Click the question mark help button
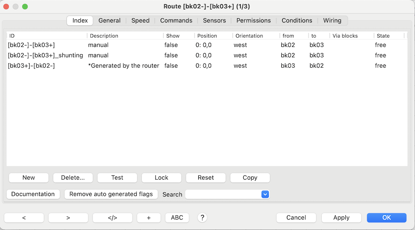415x230 pixels. click(x=203, y=217)
